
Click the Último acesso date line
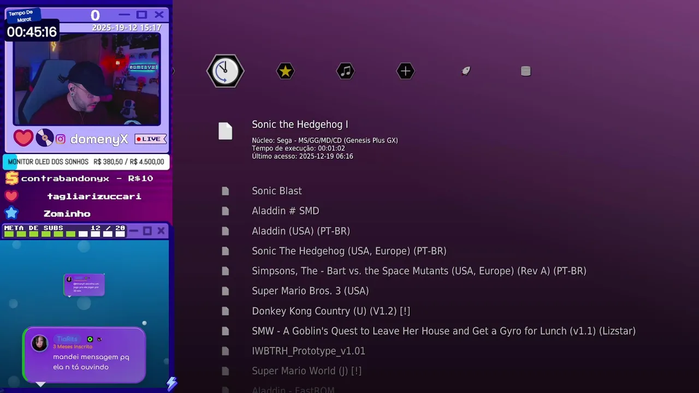click(x=303, y=156)
